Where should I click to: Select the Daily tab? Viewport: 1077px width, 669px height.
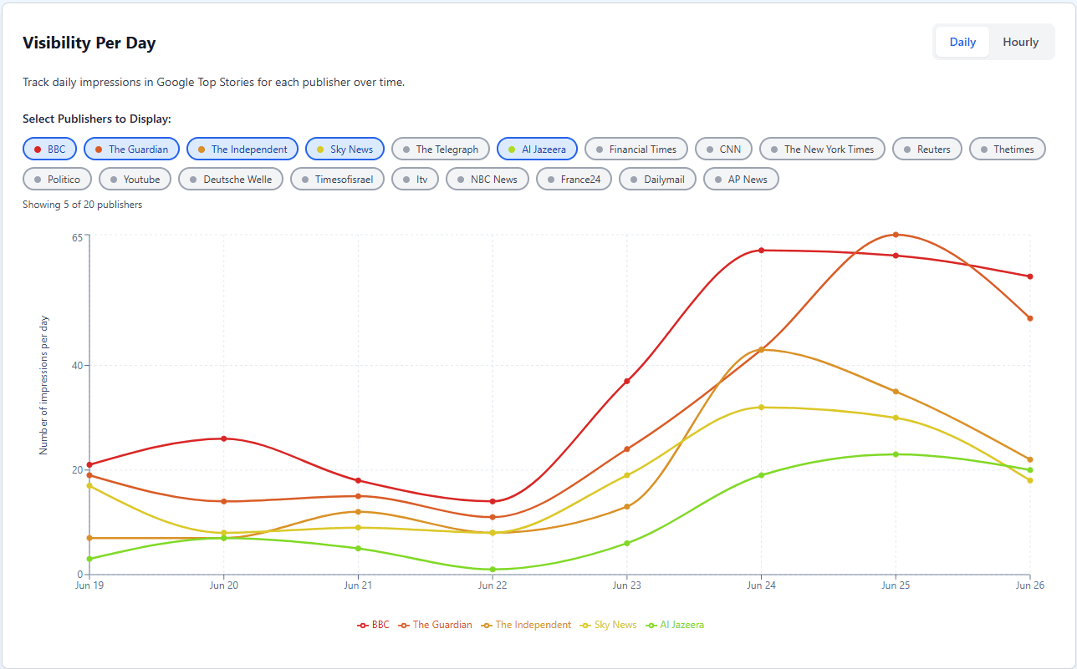(x=962, y=42)
